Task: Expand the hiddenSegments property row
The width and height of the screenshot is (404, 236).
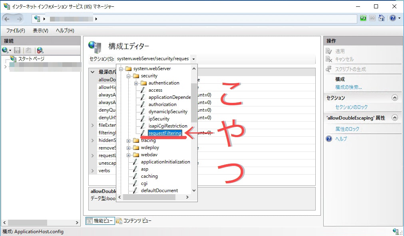Action: [92, 140]
